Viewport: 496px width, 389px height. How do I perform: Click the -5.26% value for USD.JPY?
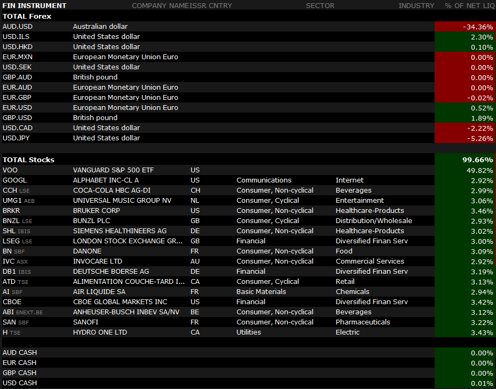coord(480,139)
